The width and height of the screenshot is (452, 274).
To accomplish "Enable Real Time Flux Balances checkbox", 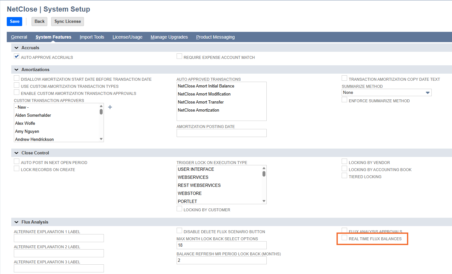I will click(345, 238).
